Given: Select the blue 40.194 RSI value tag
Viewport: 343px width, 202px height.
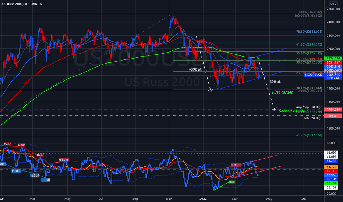Looking at the screenshot, I should [x=331, y=179].
